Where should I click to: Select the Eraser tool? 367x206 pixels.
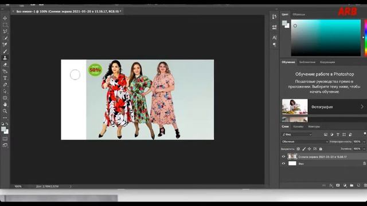pos(5,65)
